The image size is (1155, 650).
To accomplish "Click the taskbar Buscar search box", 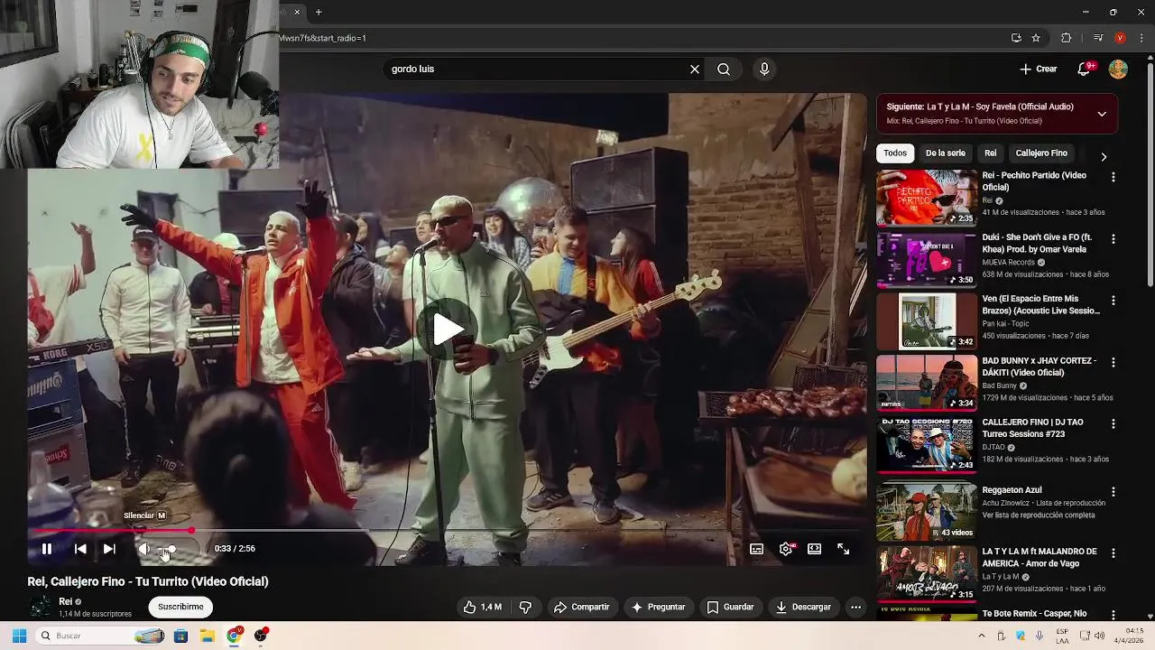I will [x=102, y=636].
